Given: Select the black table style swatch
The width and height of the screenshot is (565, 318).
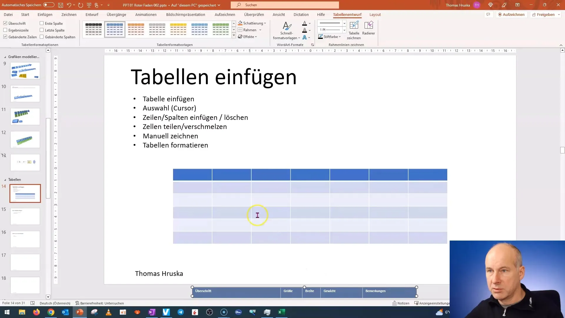Looking at the screenshot, I should tap(94, 29).
